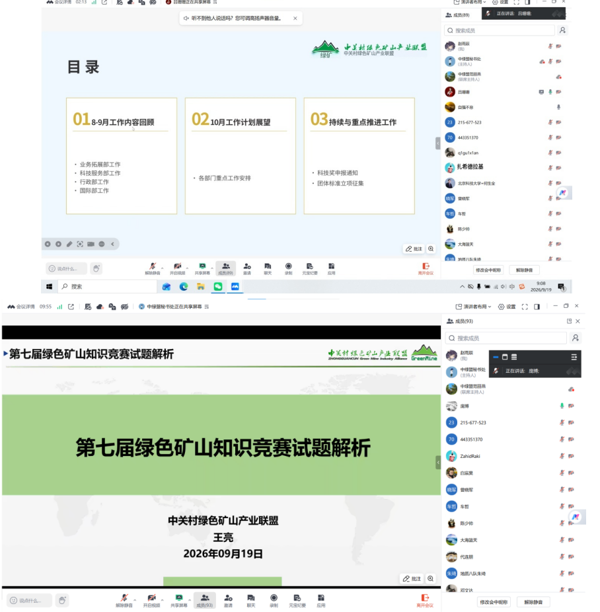Close tip 听不到他人说话吗
This screenshot has height=612, width=600.
coord(295,19)
